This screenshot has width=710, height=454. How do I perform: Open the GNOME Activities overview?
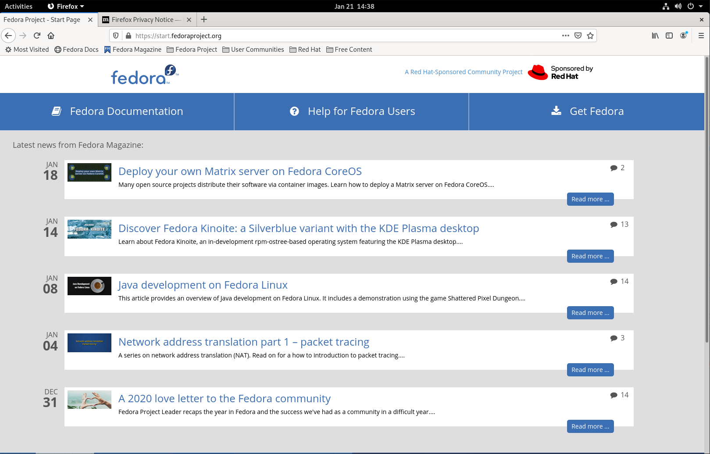pos(18,6)
